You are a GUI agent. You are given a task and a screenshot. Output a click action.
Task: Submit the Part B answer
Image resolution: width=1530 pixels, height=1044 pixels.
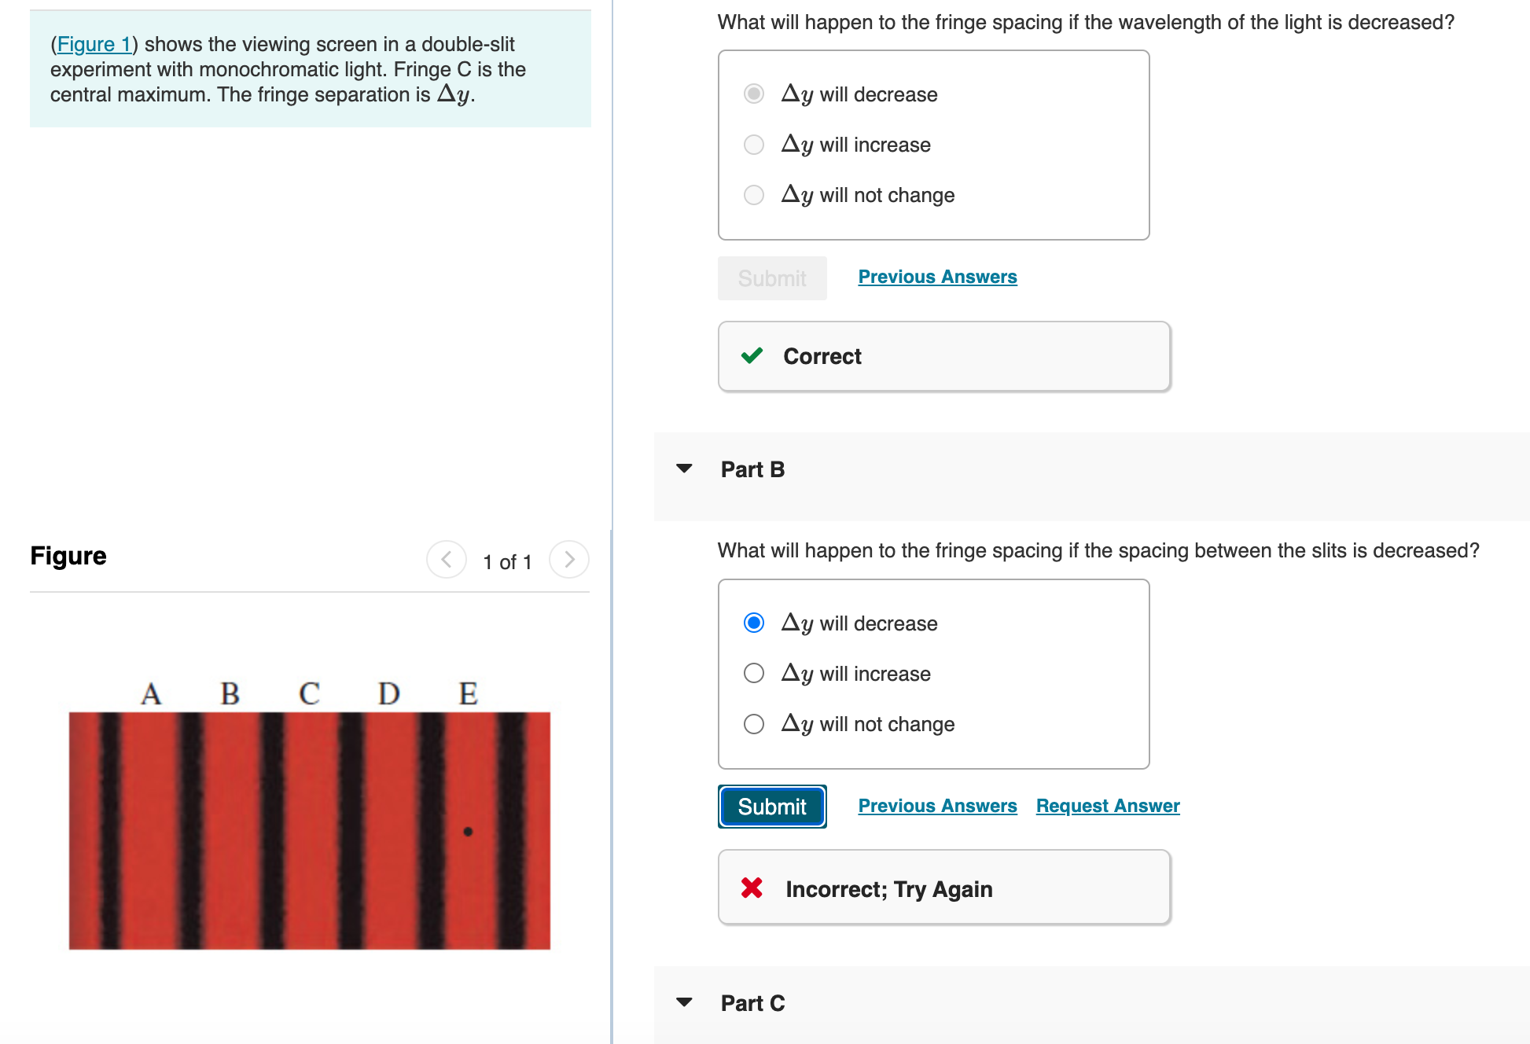[771, 806]
